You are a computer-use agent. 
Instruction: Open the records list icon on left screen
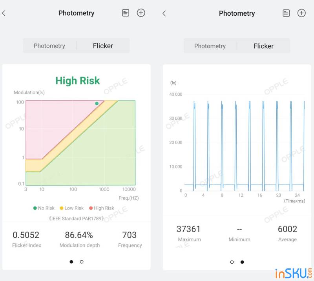(x=126, y=13)
